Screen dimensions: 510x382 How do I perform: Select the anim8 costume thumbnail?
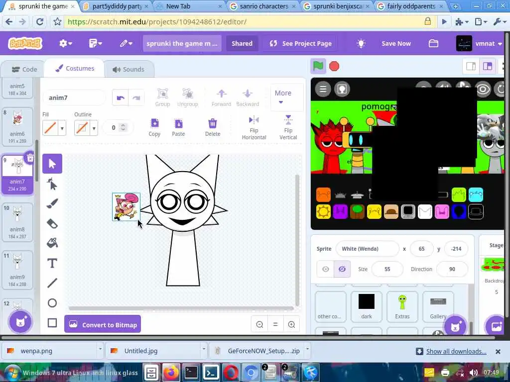click(x=17, y=222)
